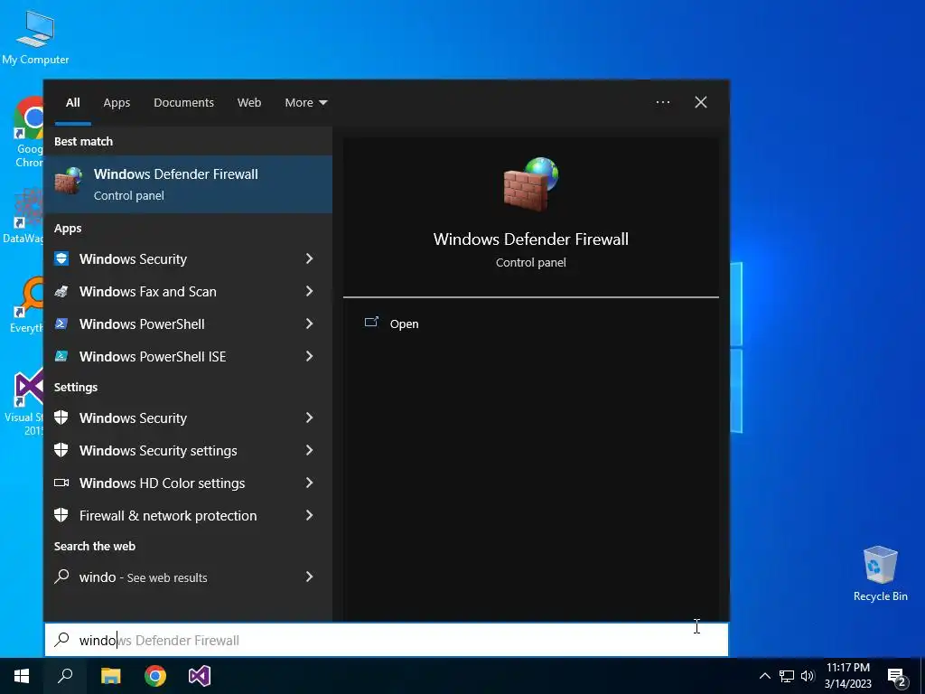Close the search panel with X

pyautogui.click(x=701, y=102)
